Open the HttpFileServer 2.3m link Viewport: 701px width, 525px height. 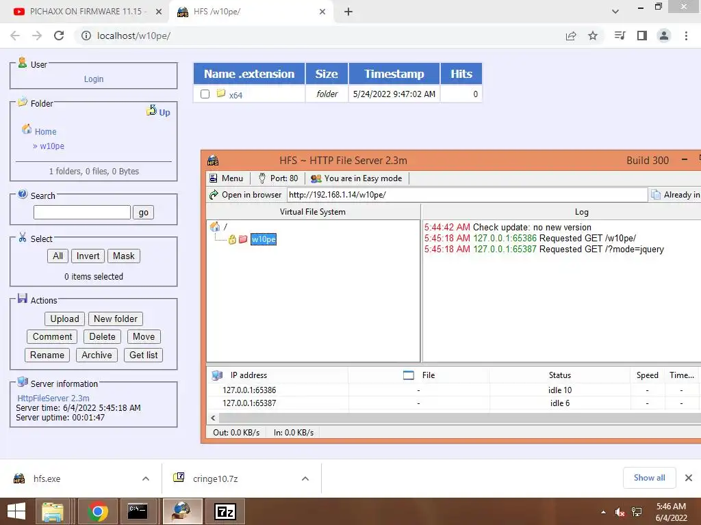[x=53, y=398]
